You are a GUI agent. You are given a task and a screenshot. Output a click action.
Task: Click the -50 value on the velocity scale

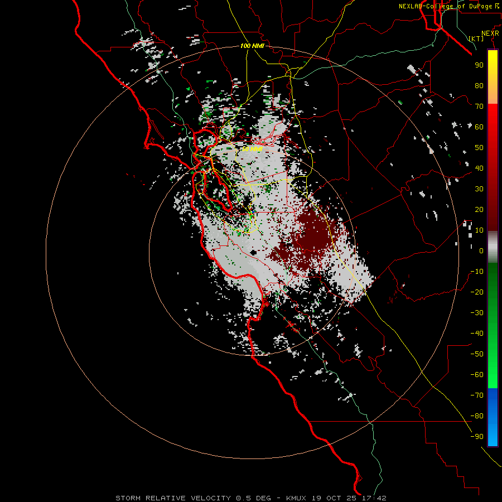pyautogui.click(x=477, y=354)
